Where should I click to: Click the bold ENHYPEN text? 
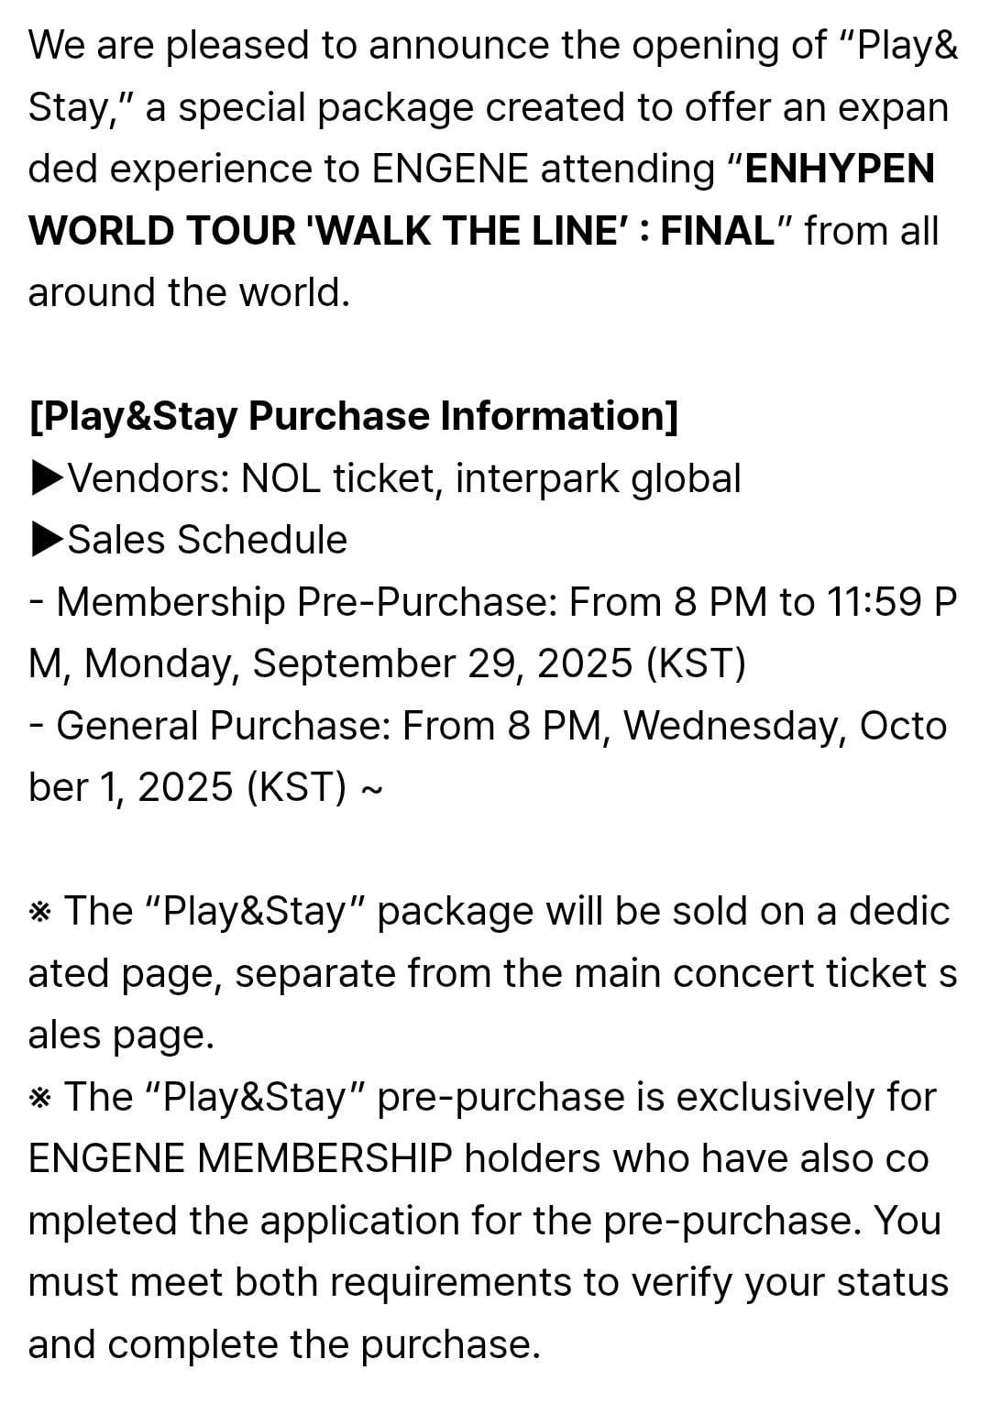coord(840,170)
